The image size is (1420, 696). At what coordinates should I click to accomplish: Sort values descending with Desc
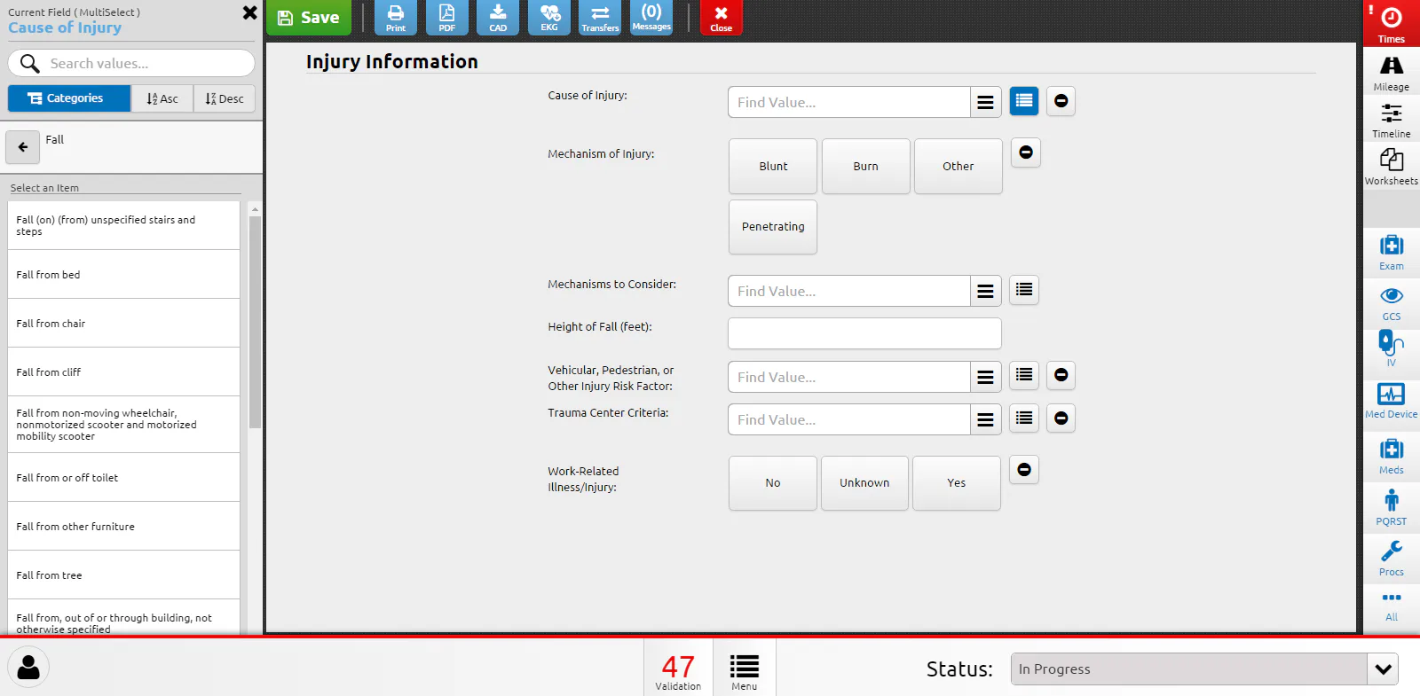(225, 98)
